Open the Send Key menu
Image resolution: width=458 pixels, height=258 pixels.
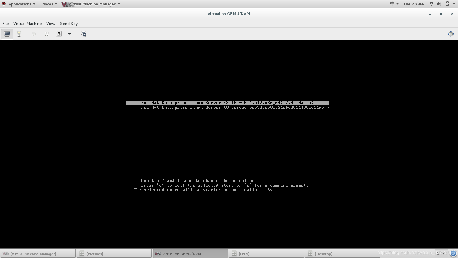[69, 24]
